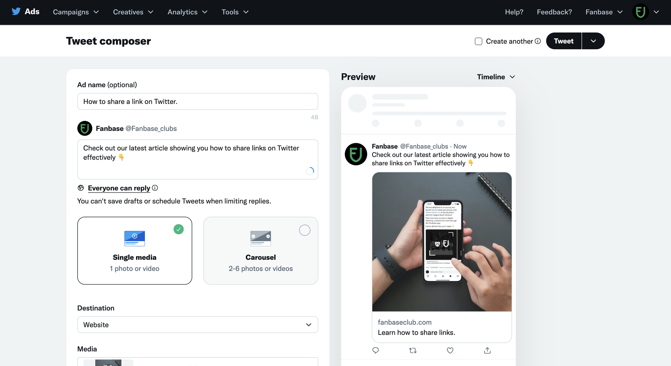The width and height of the screenshot is (671, 366).
Task: Click the Twitter bird logo icon
Action: tap(16, 11)
